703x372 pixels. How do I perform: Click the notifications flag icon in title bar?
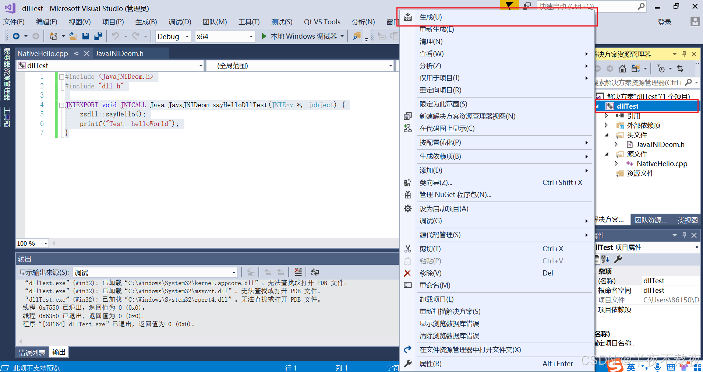tap(509, 6)
